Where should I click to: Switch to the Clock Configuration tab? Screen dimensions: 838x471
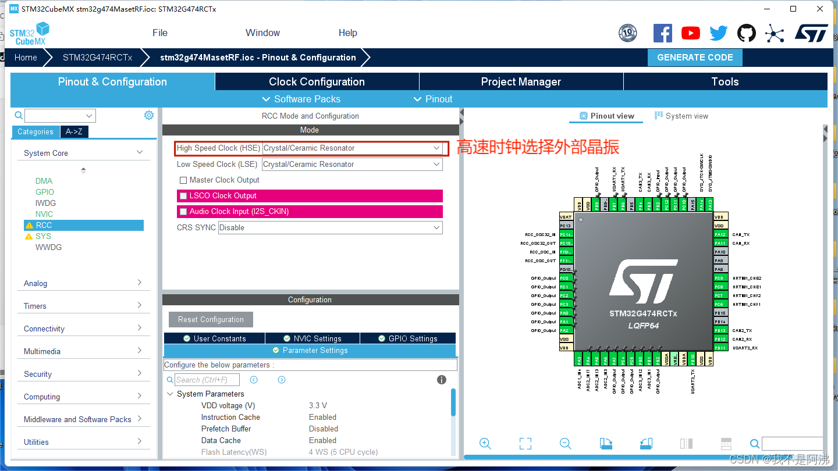pos(317,81)
